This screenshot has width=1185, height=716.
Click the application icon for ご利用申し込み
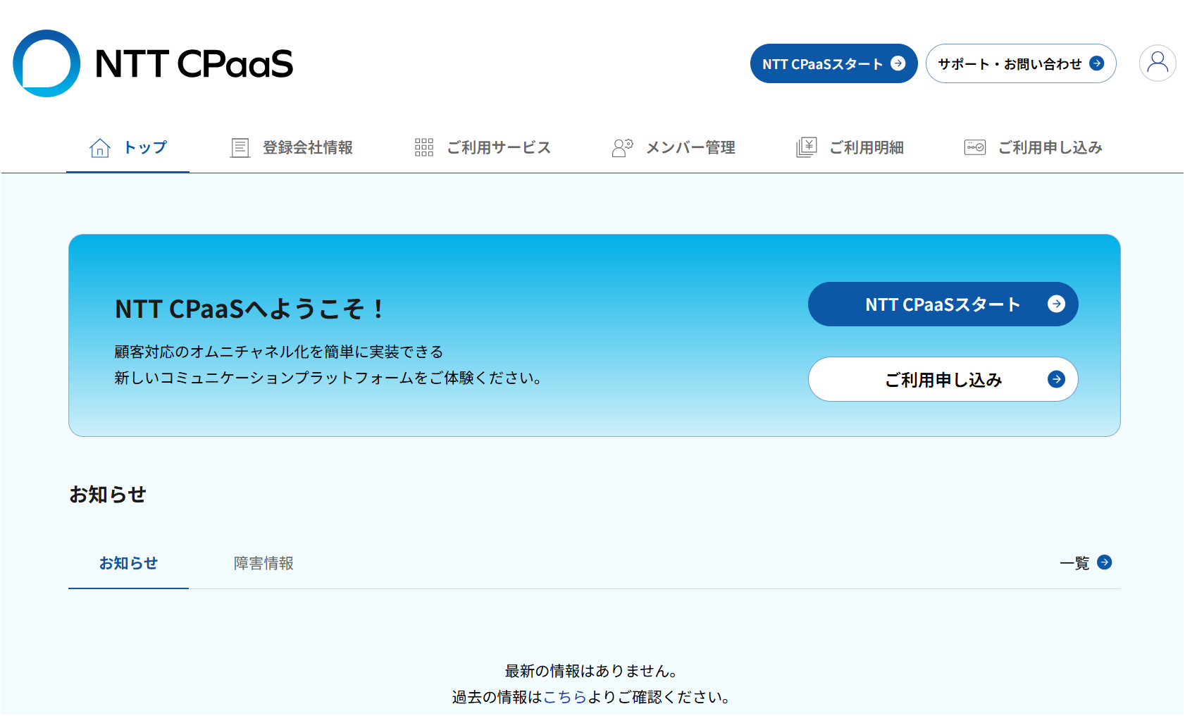point(975,147)
